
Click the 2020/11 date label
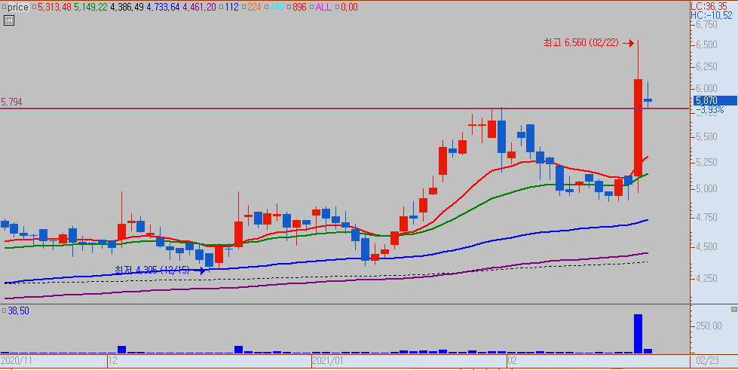16,361
